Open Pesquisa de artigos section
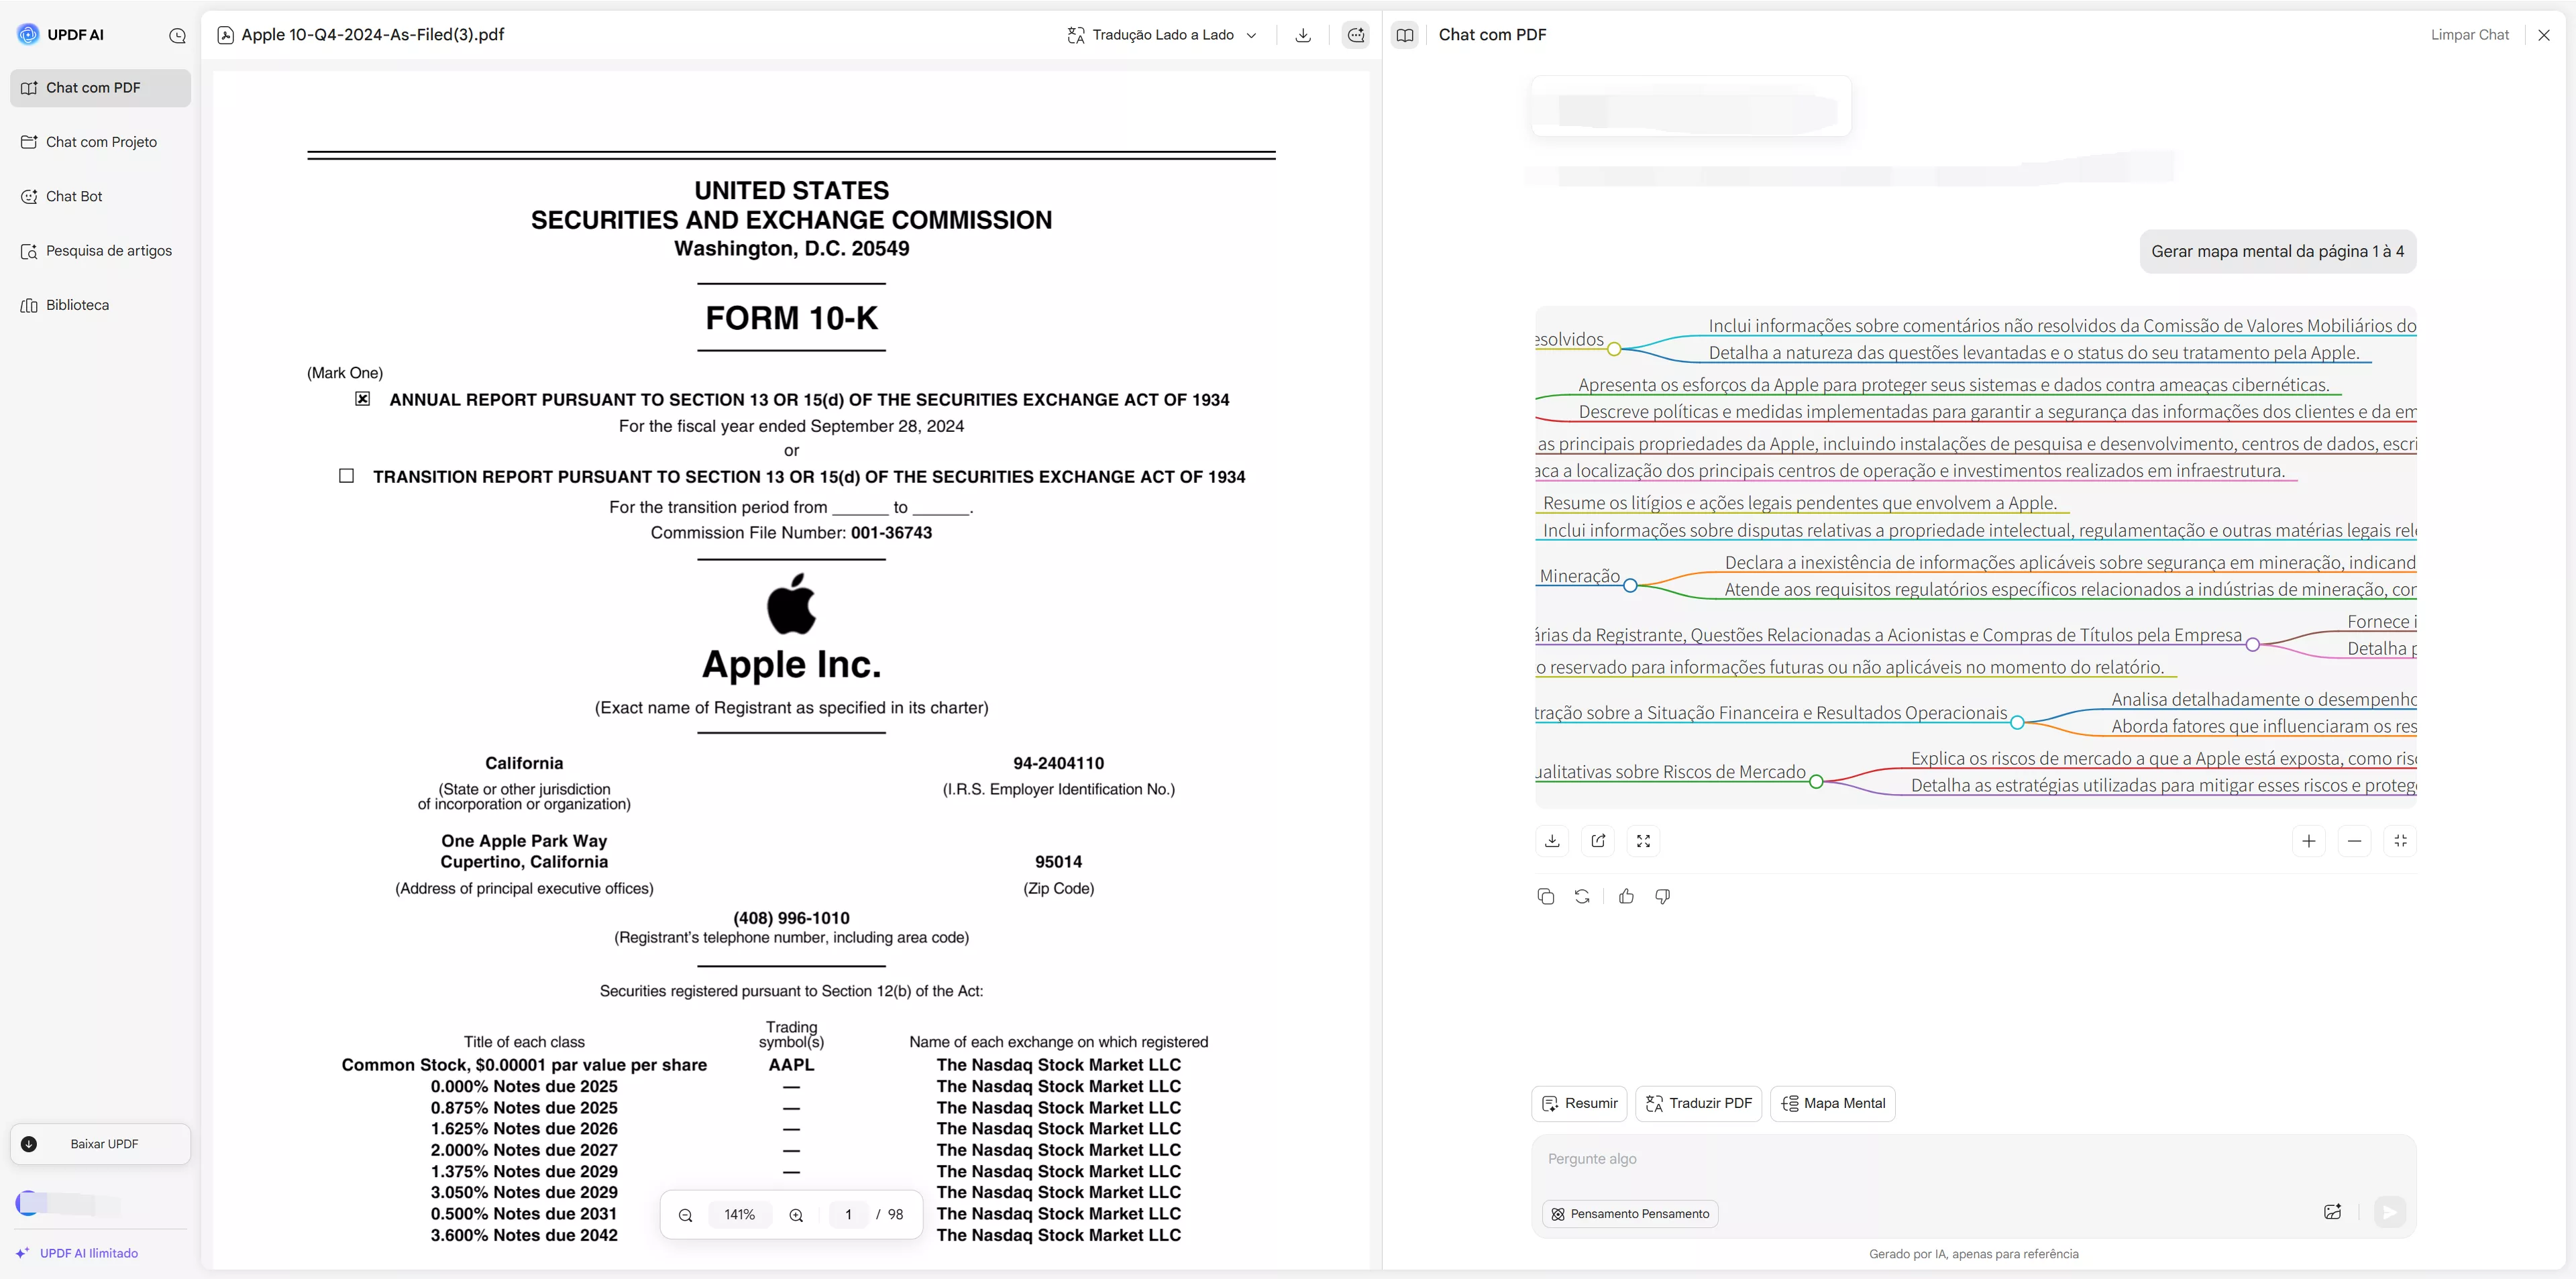The width and height of the screenshot is (2576, 1279). coord(100,251)
